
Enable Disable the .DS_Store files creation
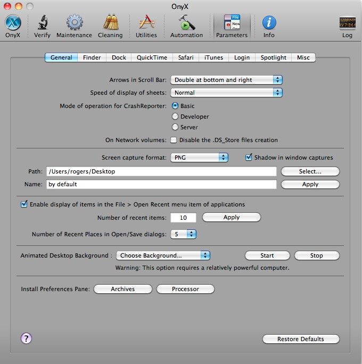coord(174,140)
